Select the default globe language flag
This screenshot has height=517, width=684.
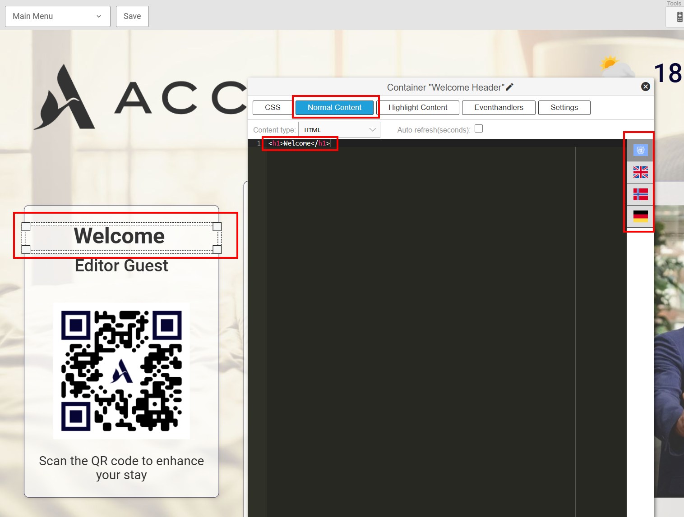tap(640, 150)
